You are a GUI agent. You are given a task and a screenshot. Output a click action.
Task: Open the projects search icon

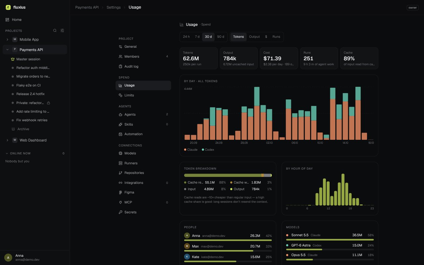point(55,30)
